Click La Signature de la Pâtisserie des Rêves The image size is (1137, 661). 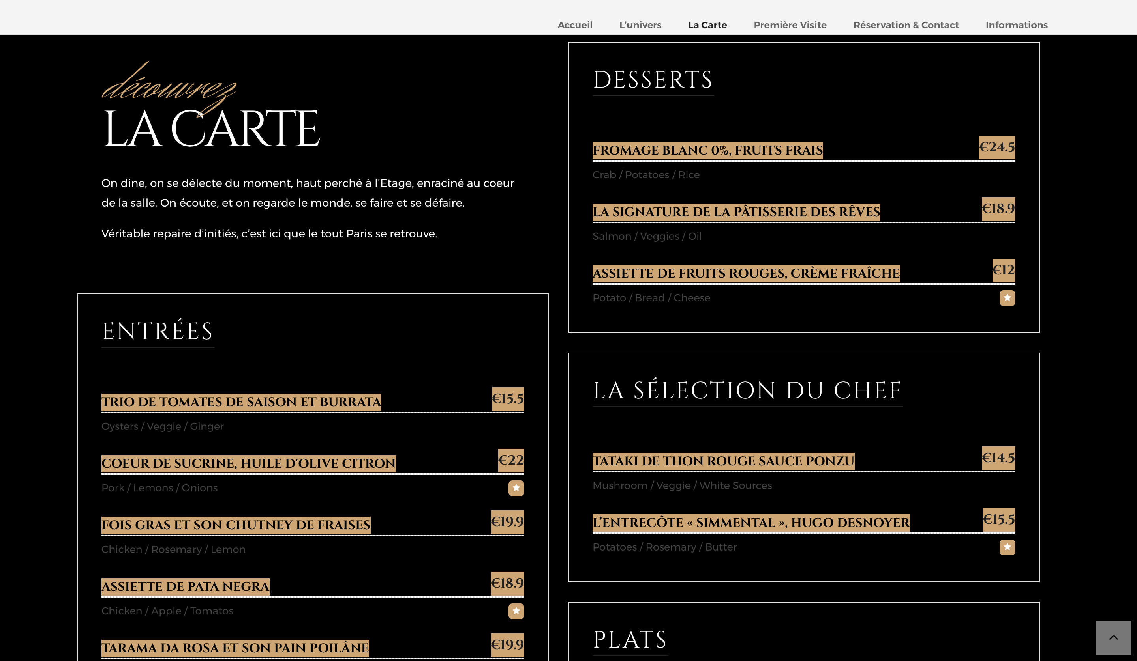click(736, 212)
